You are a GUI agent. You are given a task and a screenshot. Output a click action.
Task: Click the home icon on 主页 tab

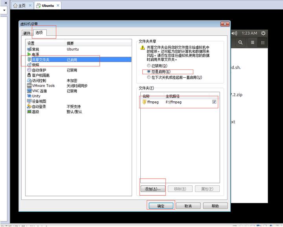pyautogui.click(x=15, y=6)
